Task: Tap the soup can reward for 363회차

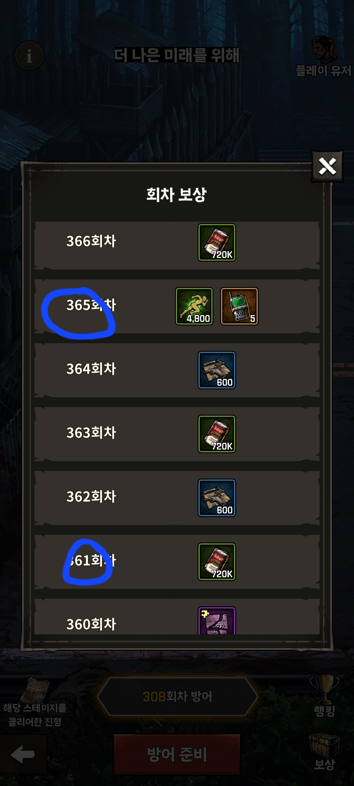Action: (217, 434)
